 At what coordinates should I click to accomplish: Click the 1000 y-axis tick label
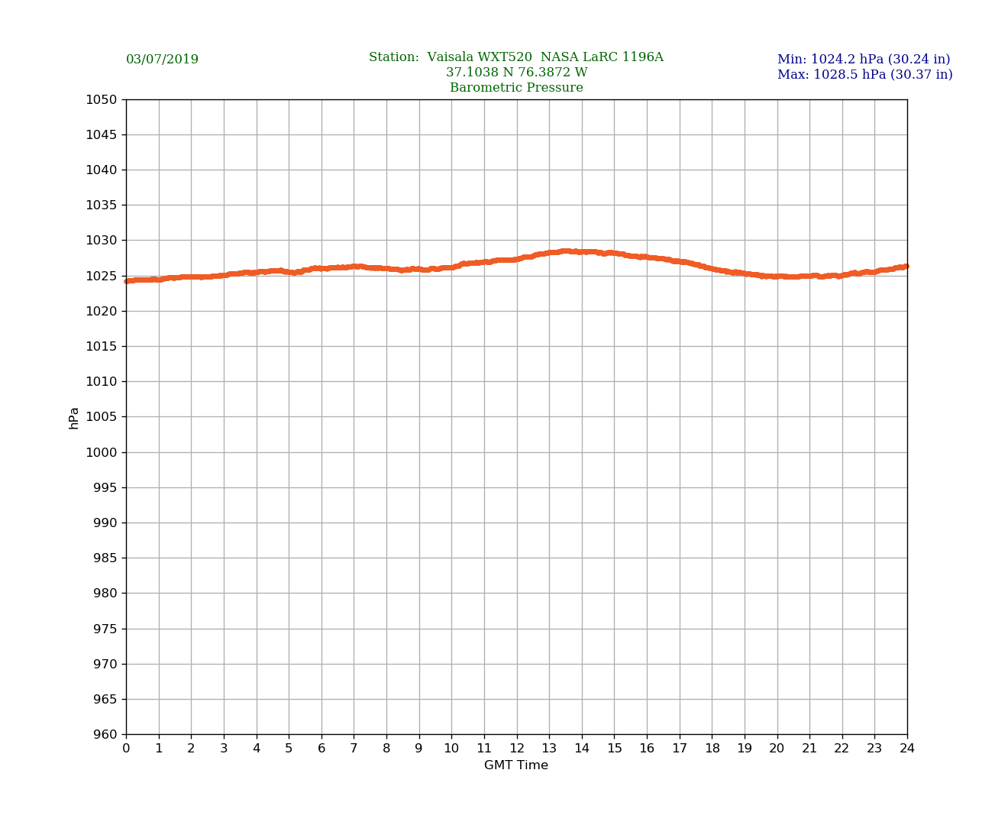tap(101, 452)
